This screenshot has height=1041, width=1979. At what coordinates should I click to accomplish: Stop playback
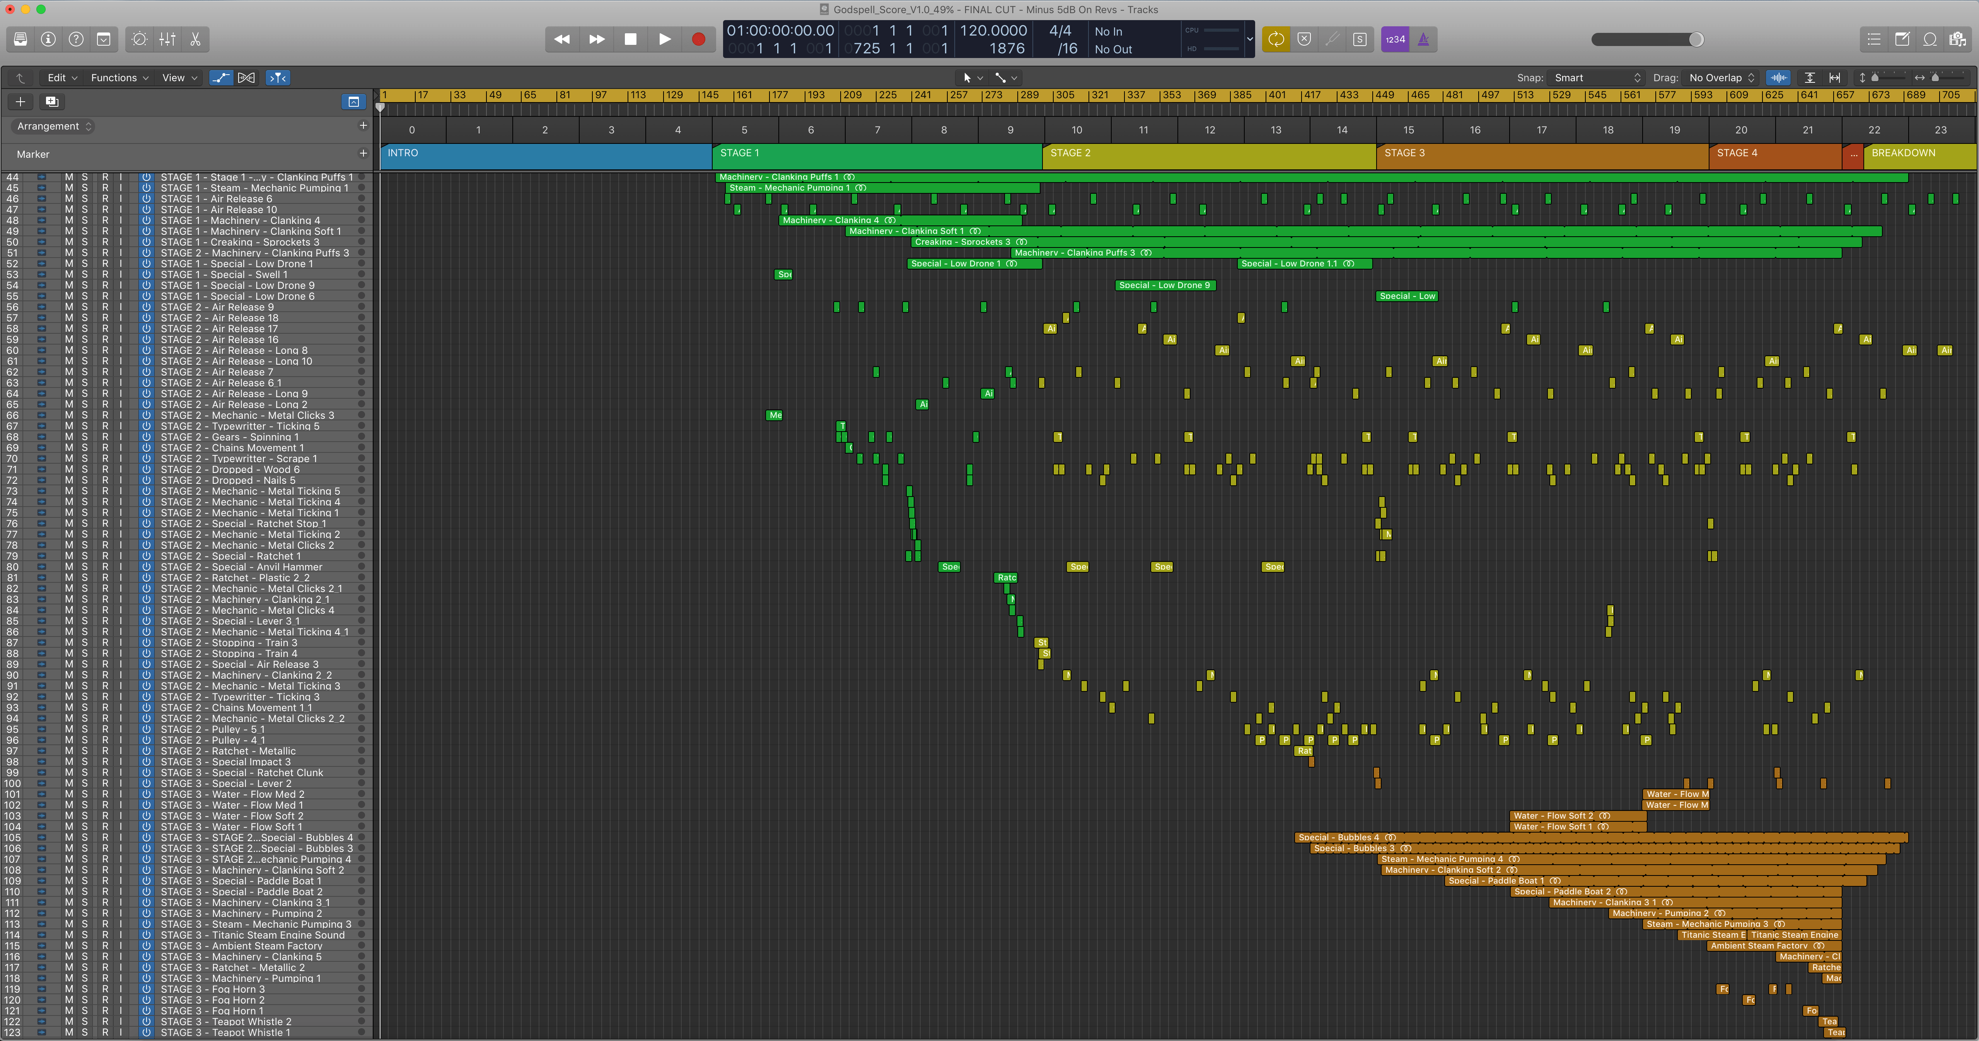[631, 39]
